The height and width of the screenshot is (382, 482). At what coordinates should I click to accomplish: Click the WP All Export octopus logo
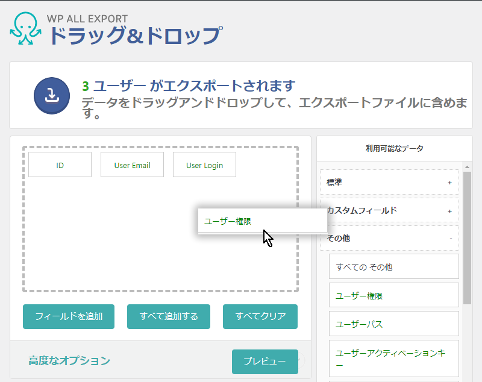click(x=25, y=28)
